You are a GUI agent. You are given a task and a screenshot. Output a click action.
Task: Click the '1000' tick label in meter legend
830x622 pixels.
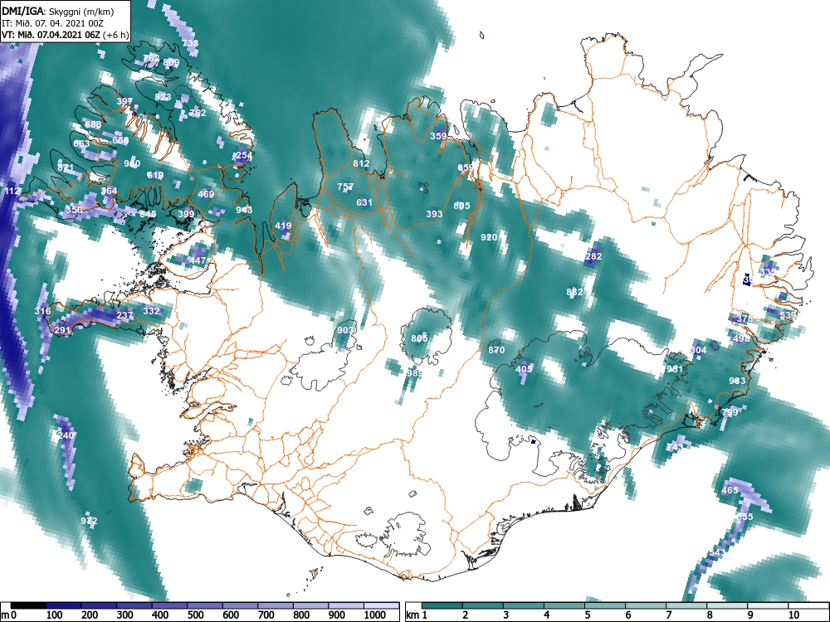[x=375, y=615]
